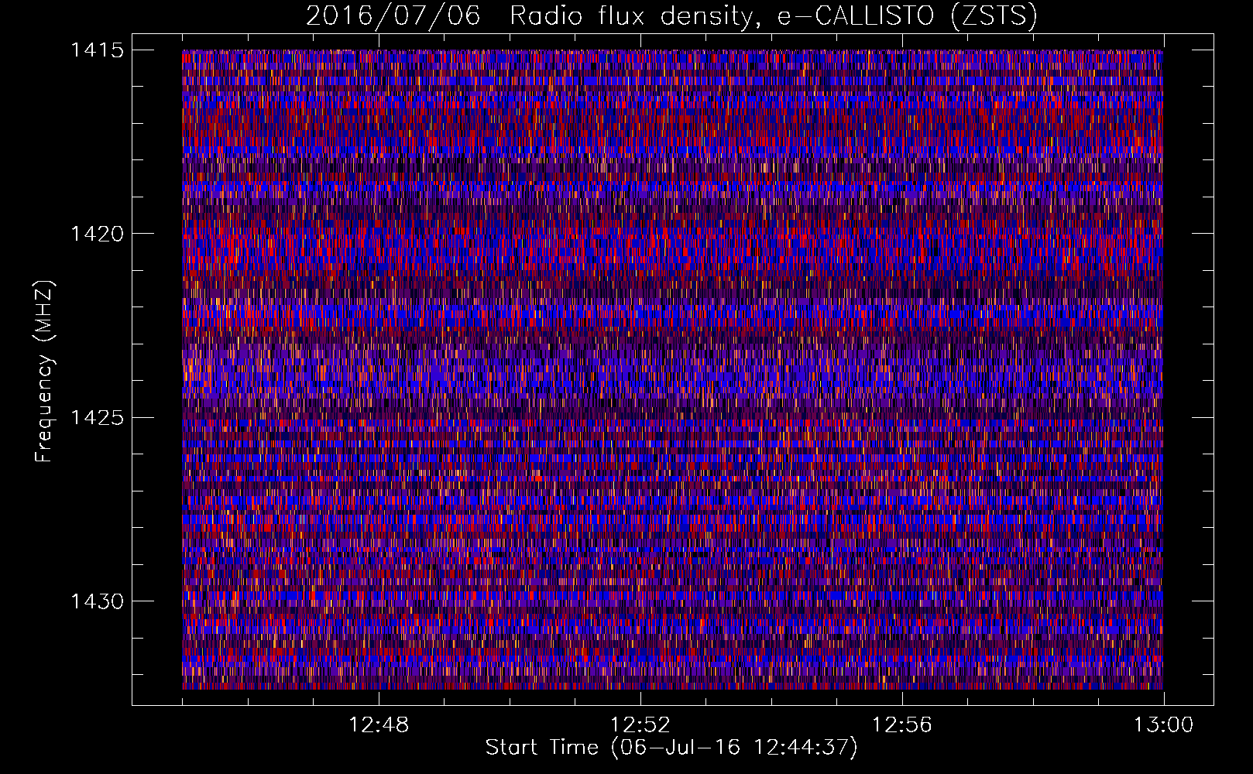This screenshot has width=1253, height=774.
Task: Select the 1420 frequency tick label
Action: 97,234
